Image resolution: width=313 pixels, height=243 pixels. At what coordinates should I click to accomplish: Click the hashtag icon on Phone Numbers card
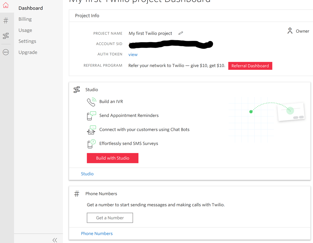tap(76, 193)
